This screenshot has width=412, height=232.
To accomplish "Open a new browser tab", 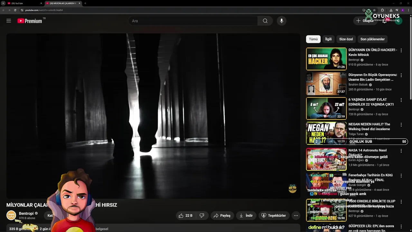I will tap(85, 3).
